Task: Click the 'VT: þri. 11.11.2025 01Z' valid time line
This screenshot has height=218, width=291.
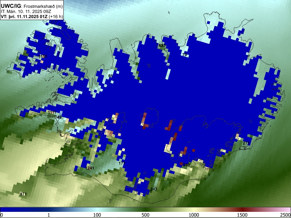Action: coord(32,17)
